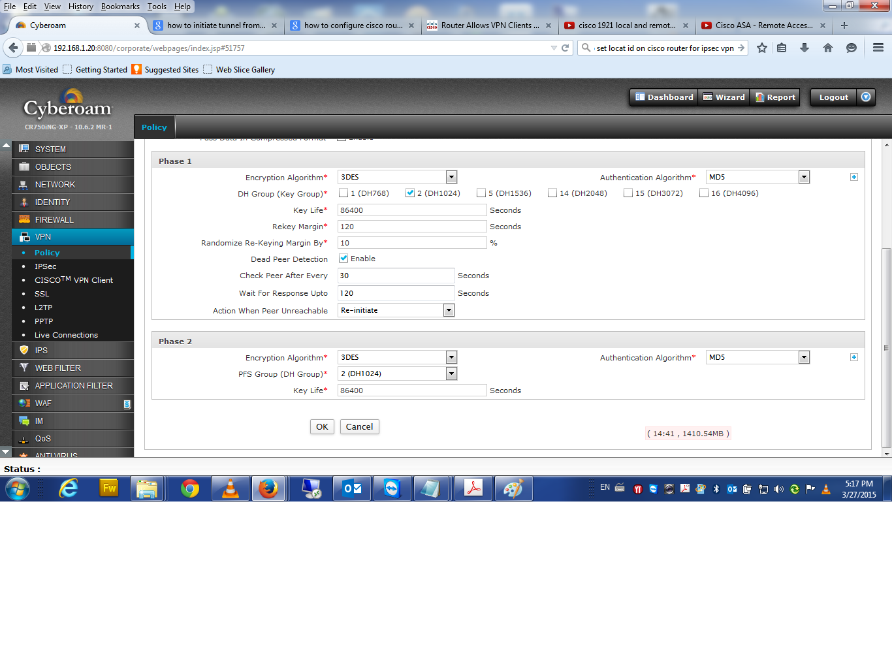
Task: Click the WEB FILTER funnel icon
Action: pos(24,368)
